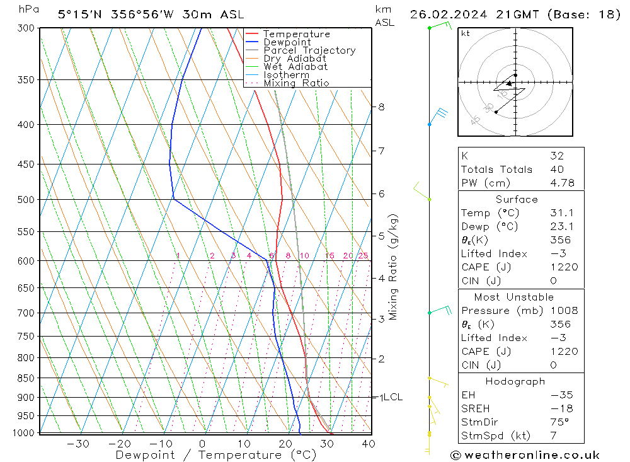The width and height of the screenshot is (630, 462).
Task: Click the weatheronline.co.uk copyright link
Action: 525,455
